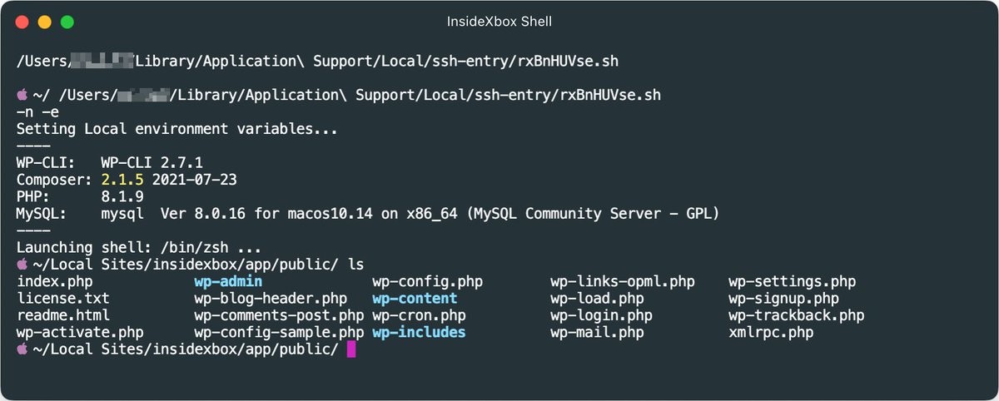
Task: Click the wp-config.php file name
Action: 427,281
